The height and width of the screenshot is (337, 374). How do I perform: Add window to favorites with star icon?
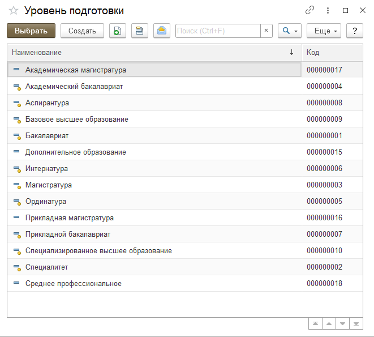point(14,11)
